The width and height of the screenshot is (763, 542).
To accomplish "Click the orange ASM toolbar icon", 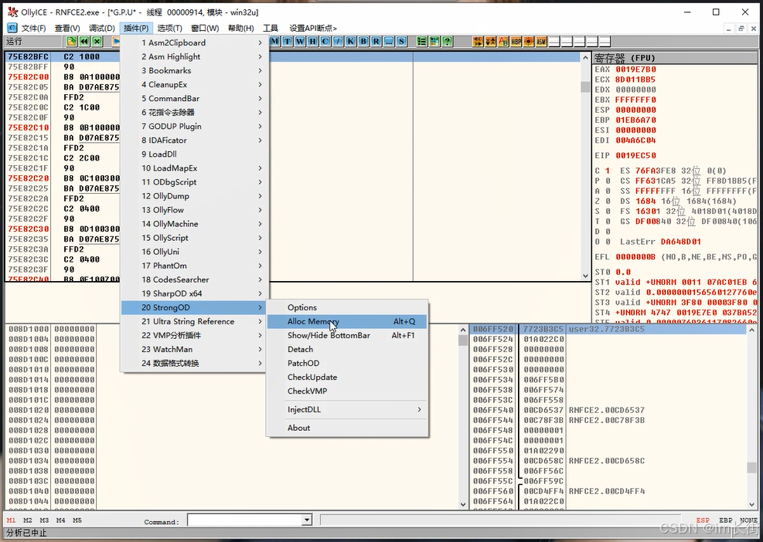I will [x=542, y=42].
